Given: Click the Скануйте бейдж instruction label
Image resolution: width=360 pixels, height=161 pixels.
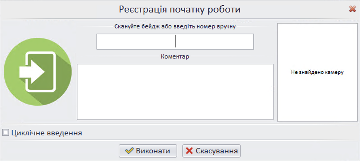Looking at the screenshot, I should click(x=175, y=26).
